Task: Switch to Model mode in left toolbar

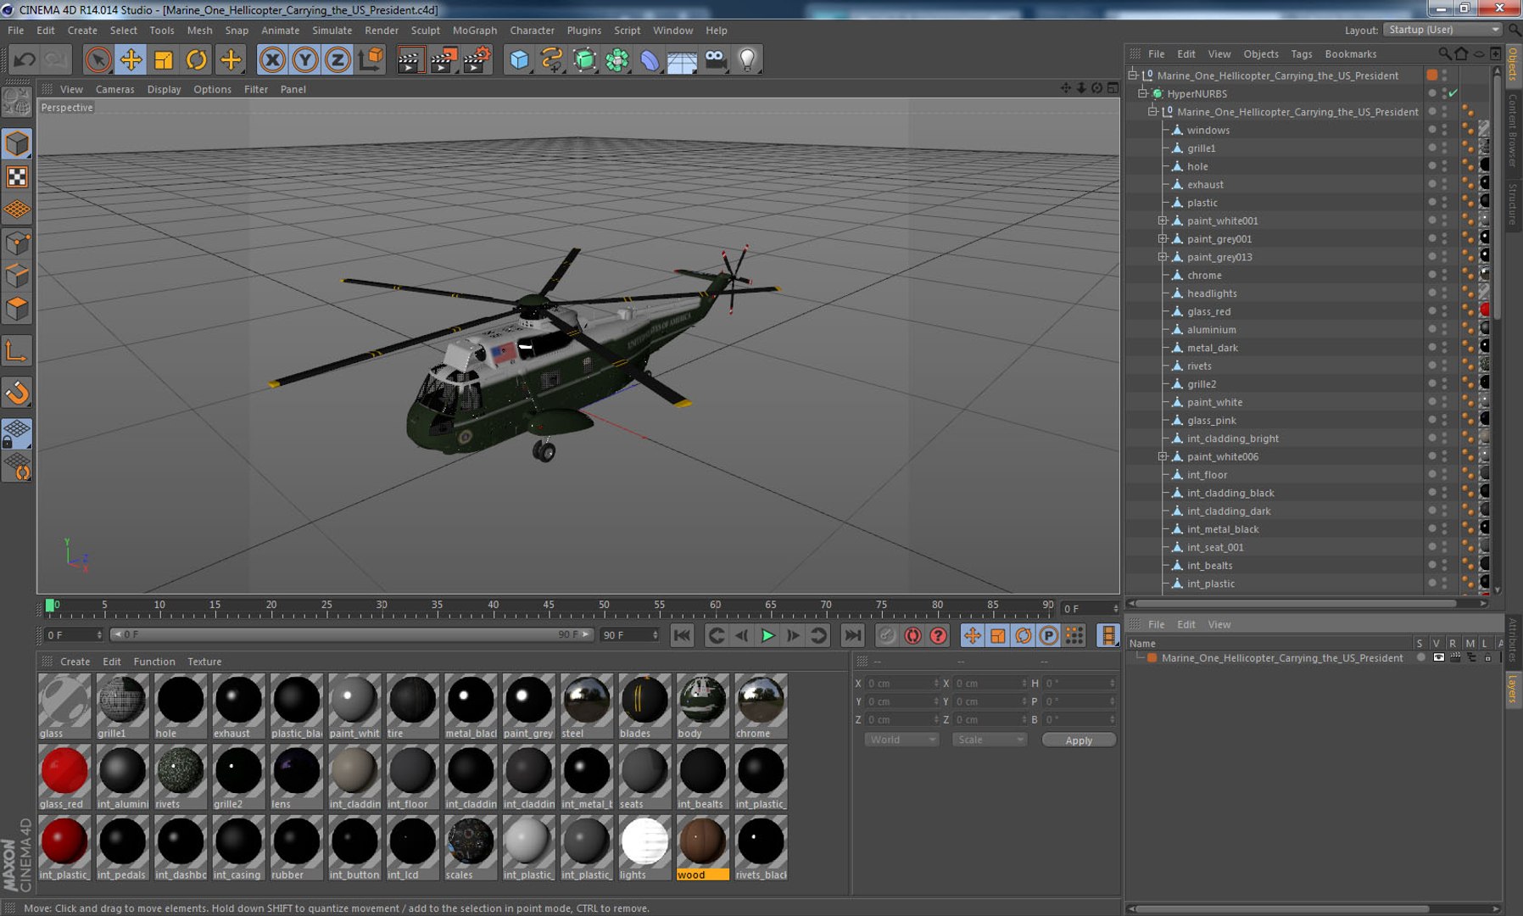Action: (17, 143)
